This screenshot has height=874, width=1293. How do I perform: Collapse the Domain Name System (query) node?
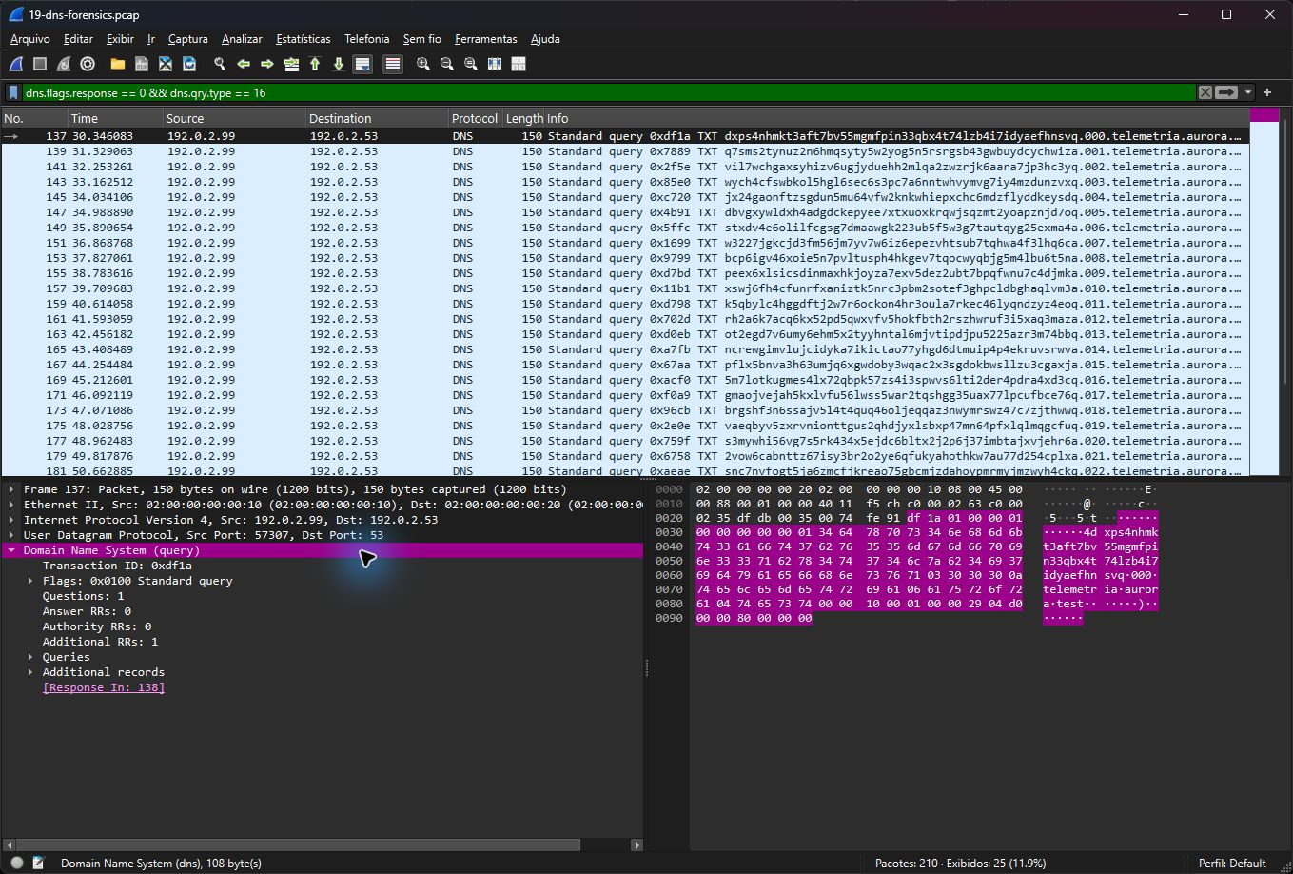pos(10,550)
